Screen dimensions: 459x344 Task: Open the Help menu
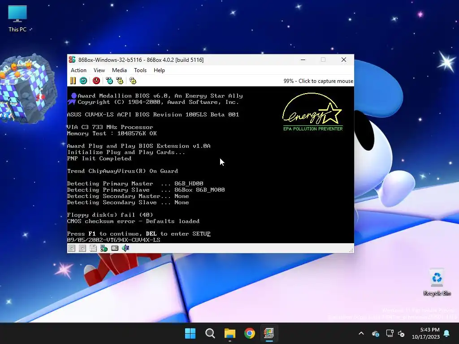(x=159, y=70)
